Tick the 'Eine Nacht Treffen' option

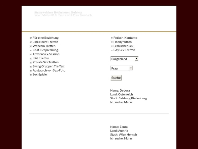point(31,42)
